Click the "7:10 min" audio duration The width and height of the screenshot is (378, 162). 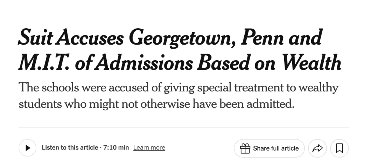tap(116, 147)
